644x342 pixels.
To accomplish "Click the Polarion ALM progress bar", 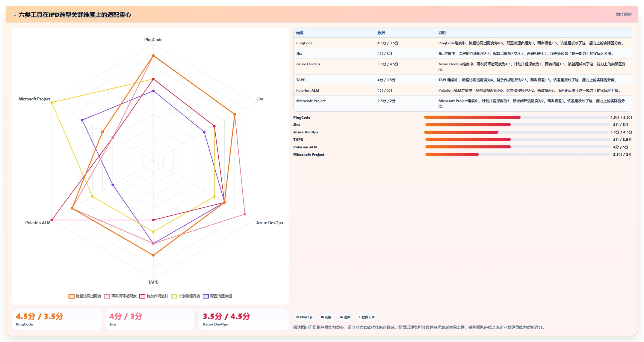I will coord(518,147).
